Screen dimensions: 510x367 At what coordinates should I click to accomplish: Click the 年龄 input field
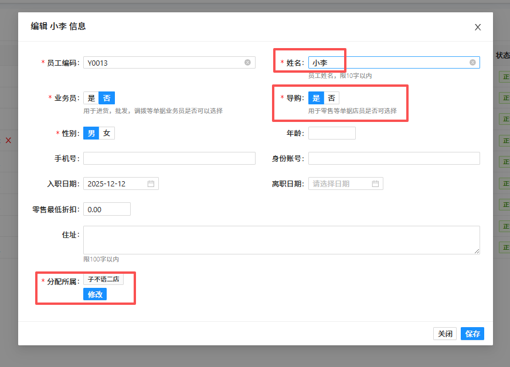point(331,132)
